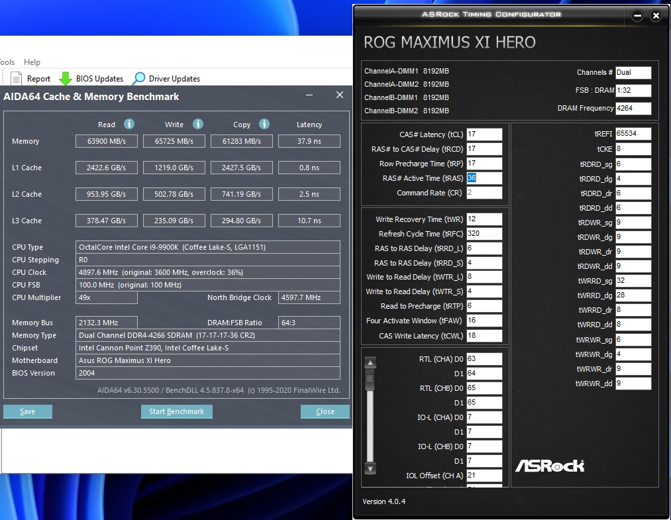This screenshot has width=671, height=520.
Task: Click the tWRWR_dd value field
Action: point(633,384)
